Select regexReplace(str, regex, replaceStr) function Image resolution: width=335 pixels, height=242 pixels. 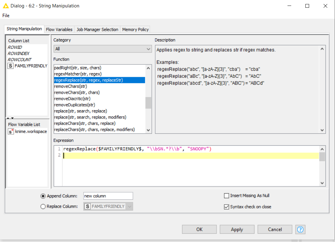[x=99, y=80]
